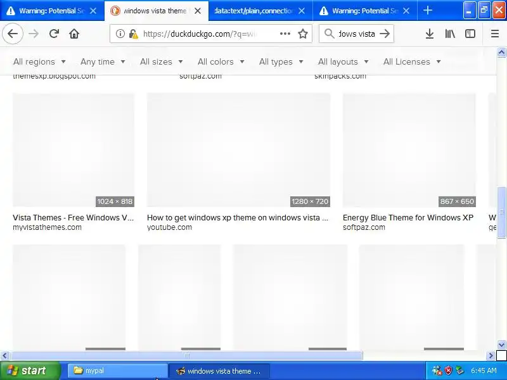Select the windows vista theme tab
The image size is (507, 380).
157,11
